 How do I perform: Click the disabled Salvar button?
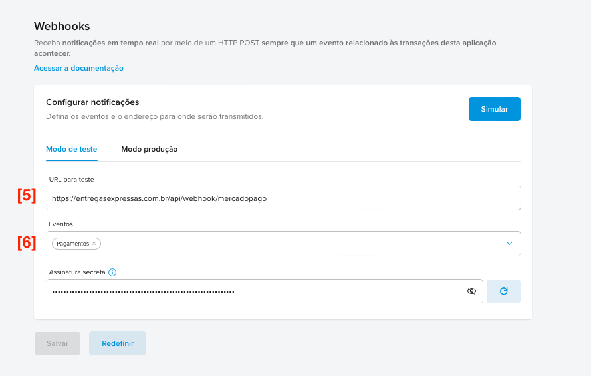click(x=57, y=343)
